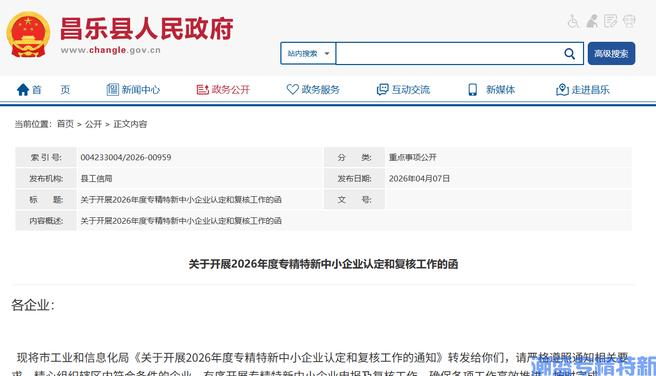Click the phone icon beside 新媒体
This screenshot has width=656, height=376.
[472, 89]
